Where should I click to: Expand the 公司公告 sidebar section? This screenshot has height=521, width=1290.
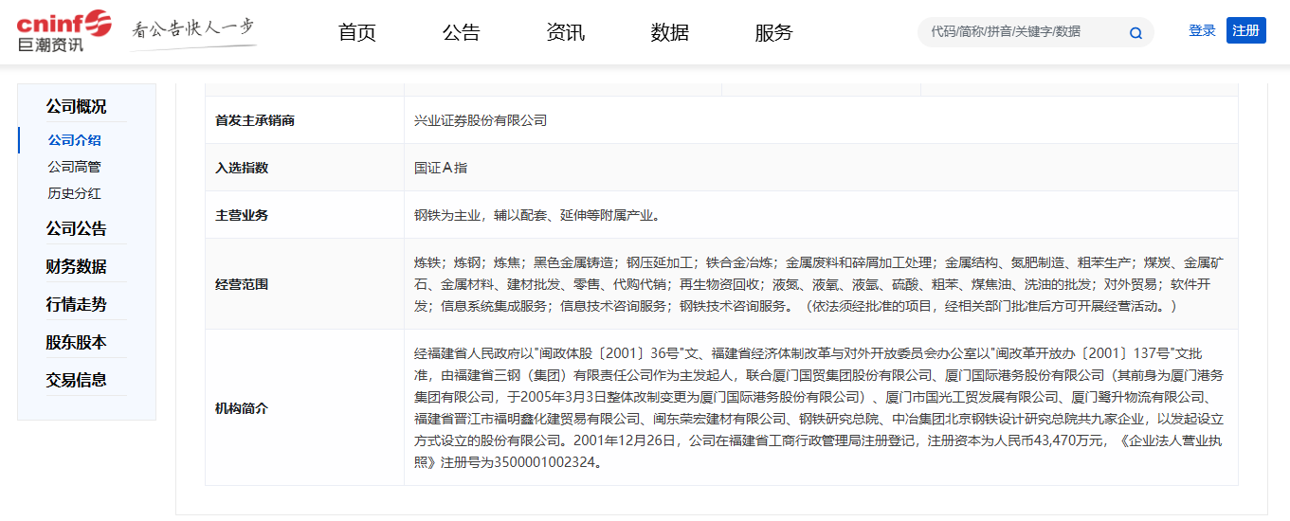(77, 228)
